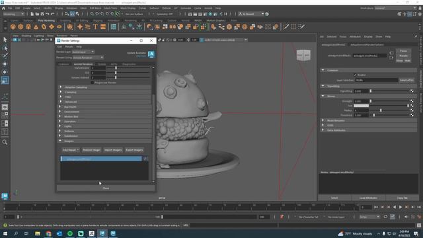Viewport: 423px width, 238px height.
Task: Open the Modeling menu set dropdown
Action: pyautogui.click(x=13, y=14)
